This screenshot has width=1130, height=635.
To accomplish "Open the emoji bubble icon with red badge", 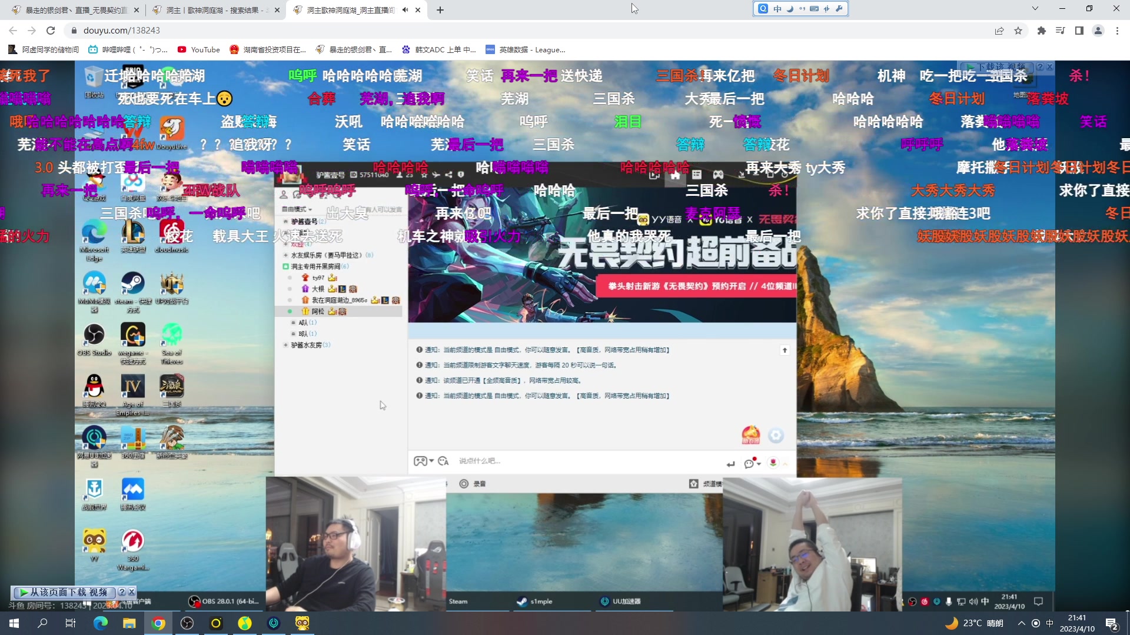I will point(749,464).
